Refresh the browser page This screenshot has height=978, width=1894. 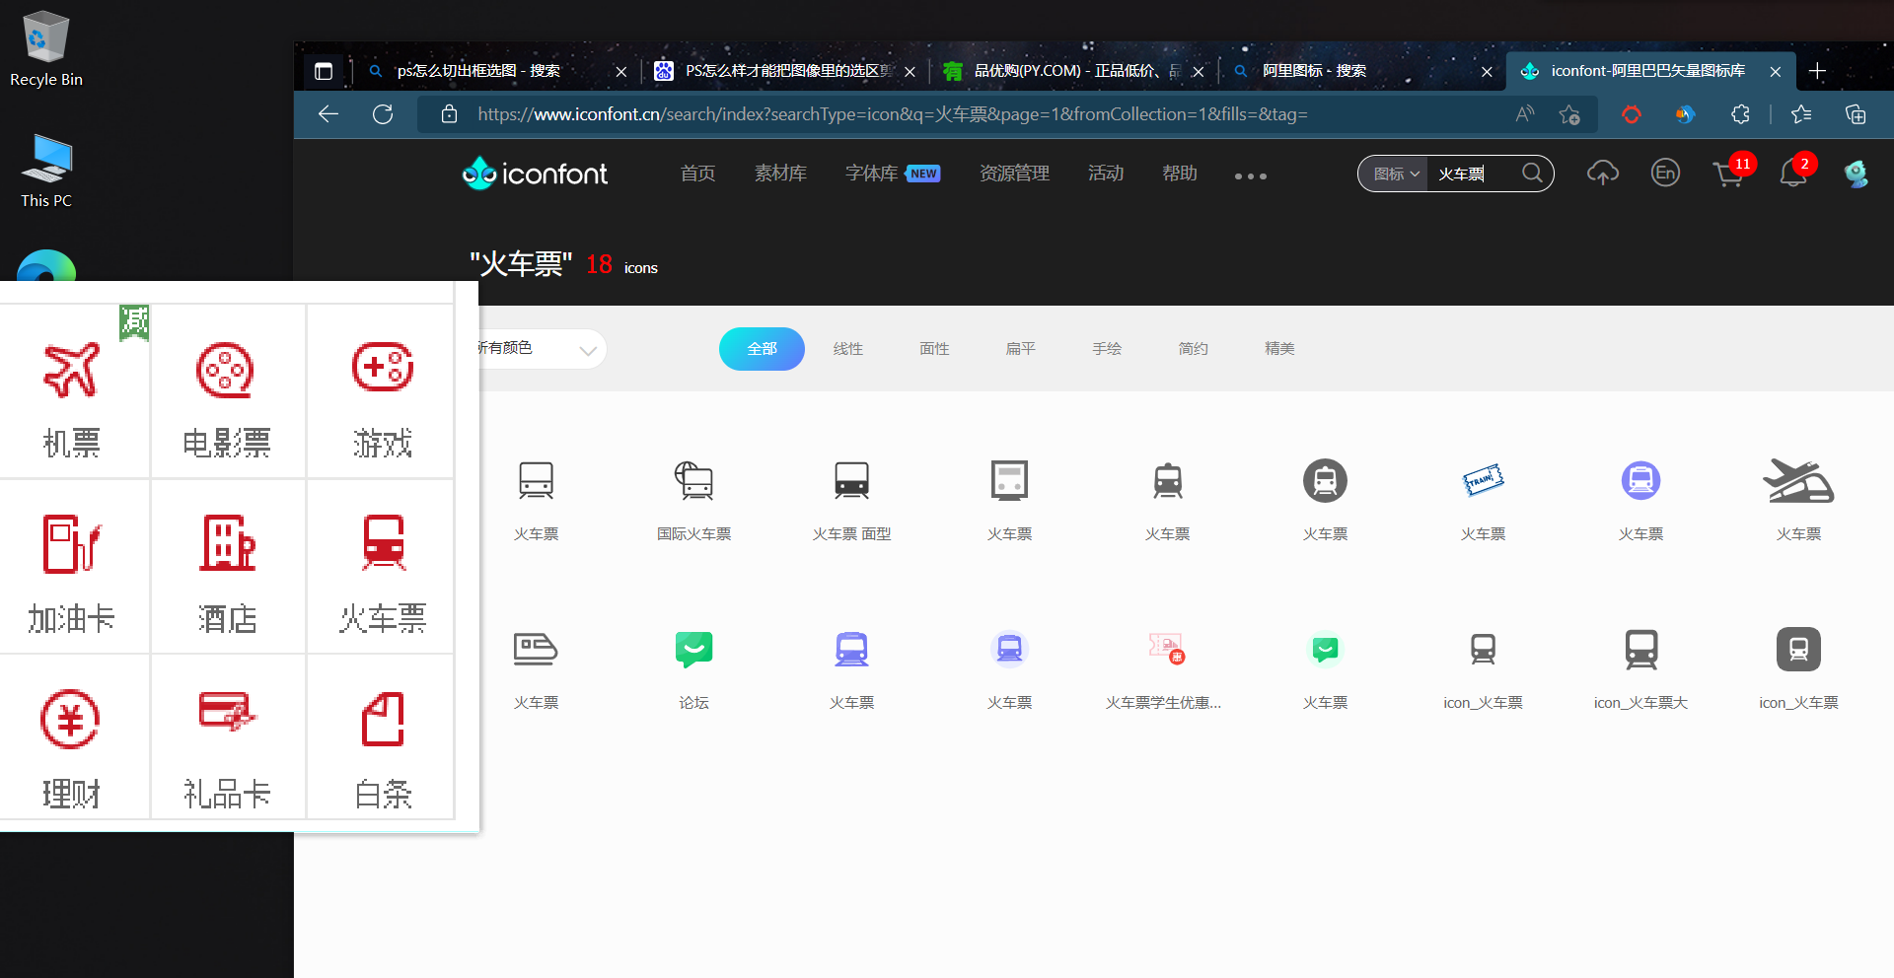(383, 114)
